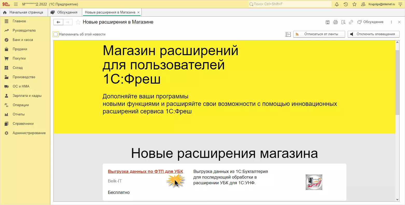This screenshot has height=205, width=405.
Task: Close the news form with X
Action: [x=399, y=22]
